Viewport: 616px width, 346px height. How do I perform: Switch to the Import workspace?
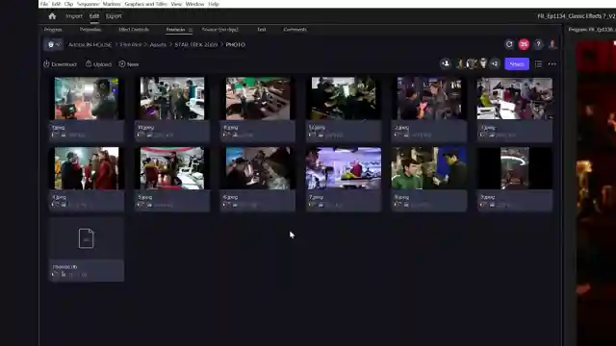tap(74, 16)
